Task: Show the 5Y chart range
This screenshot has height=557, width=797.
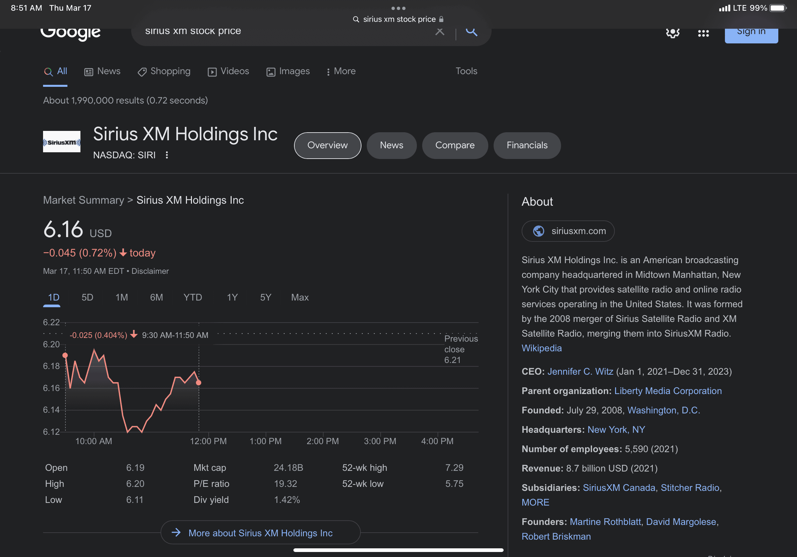Action: tap(266, 298)
